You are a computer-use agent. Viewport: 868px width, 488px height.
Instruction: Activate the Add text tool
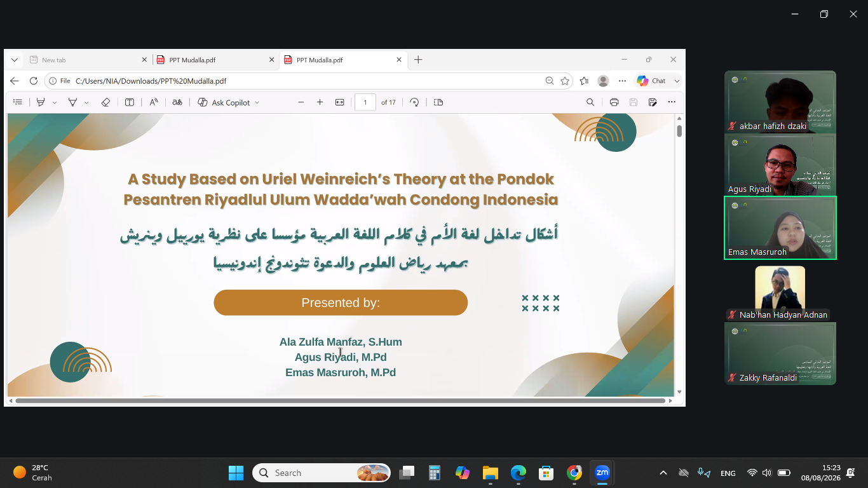pos(130,102)
